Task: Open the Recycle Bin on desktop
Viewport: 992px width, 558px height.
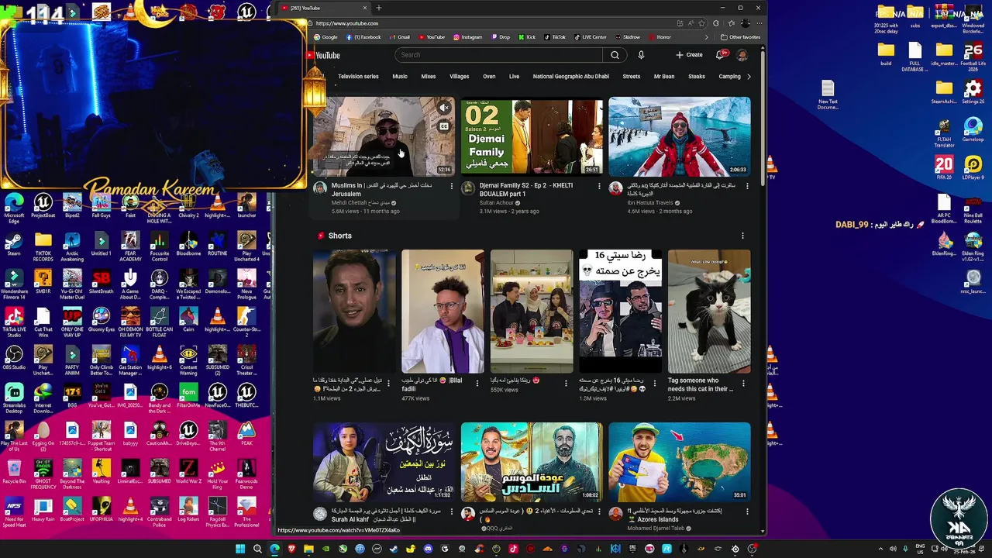Action: (14, 471)
